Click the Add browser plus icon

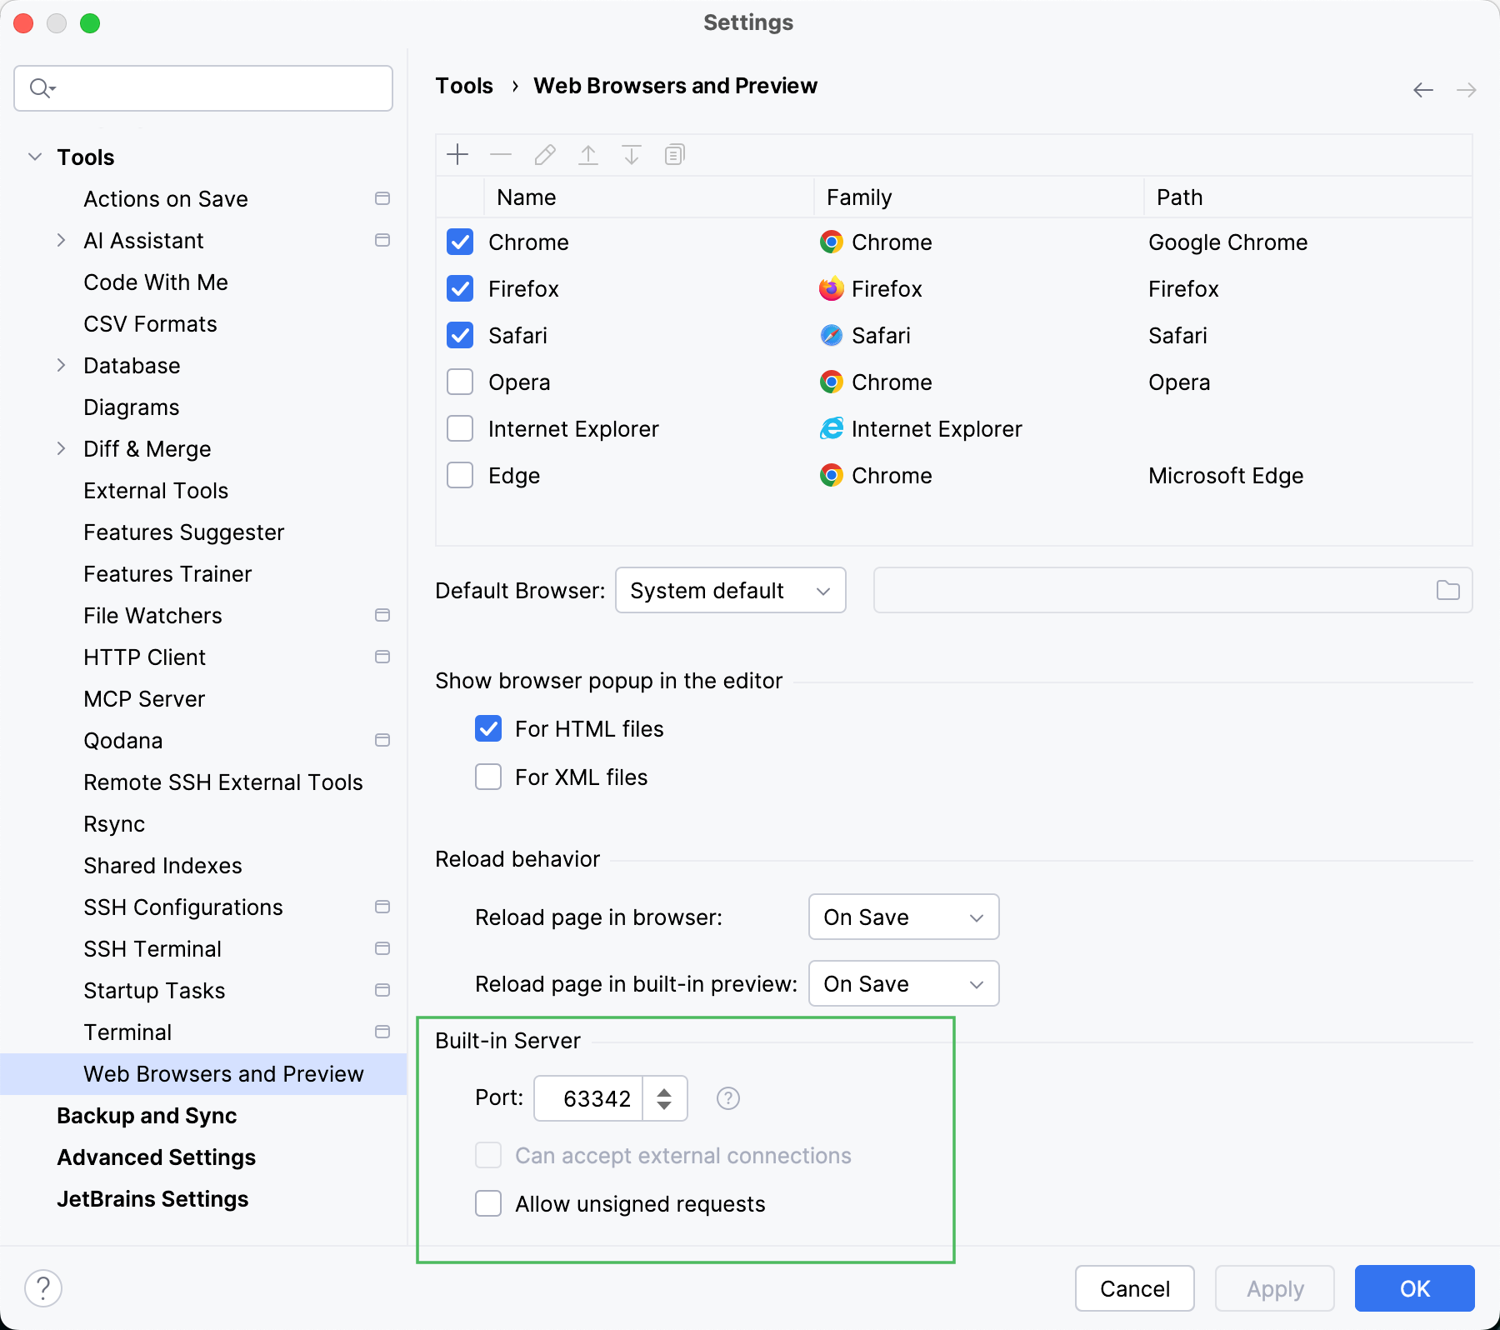457,155
